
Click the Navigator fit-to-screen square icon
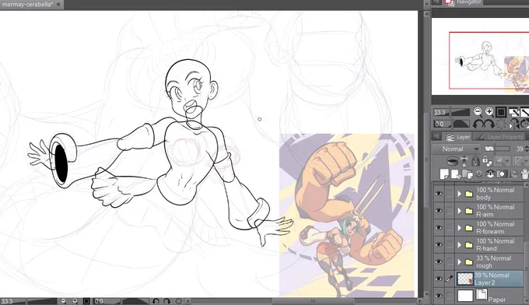point(501,112)
